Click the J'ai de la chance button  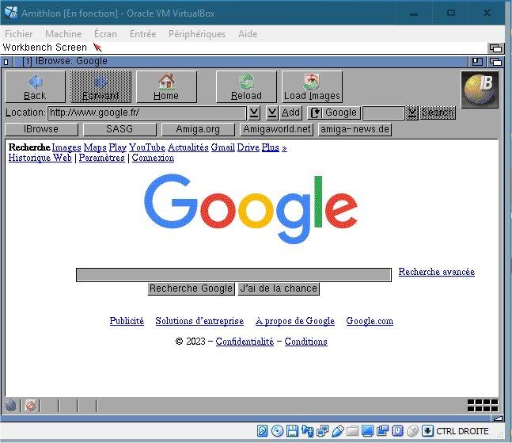[279, 288]
